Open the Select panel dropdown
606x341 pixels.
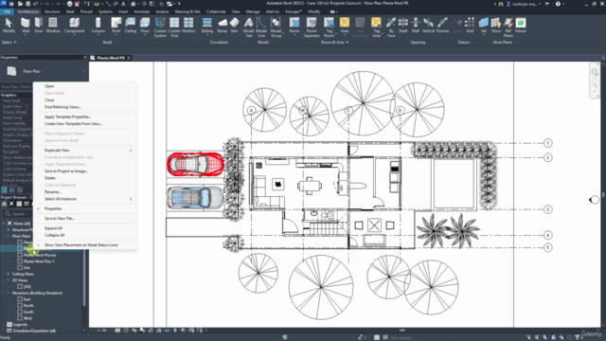coord(9,42)
